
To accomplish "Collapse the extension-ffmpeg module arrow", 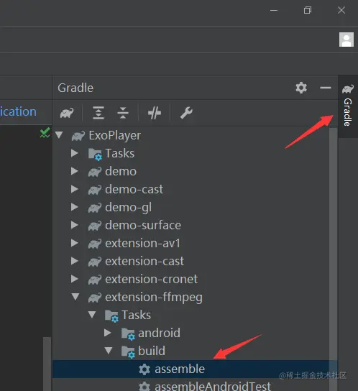I will point(75,297).
